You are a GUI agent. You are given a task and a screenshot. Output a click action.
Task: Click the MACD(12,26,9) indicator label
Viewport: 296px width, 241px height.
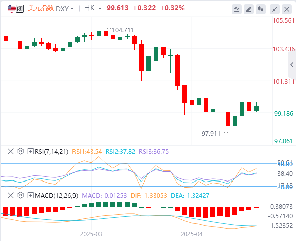point(56,196)
